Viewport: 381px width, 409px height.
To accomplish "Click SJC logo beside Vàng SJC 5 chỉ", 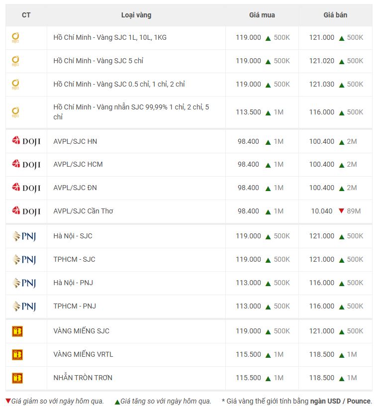I will click(15, 61).
